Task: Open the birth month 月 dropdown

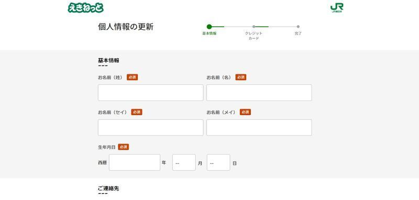Action: coord(184,162)
